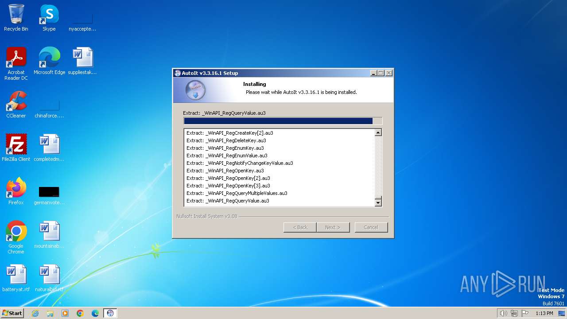This screenshot has height=319, width=567.
Task: Select the chinaforce desktop file
Action: coord(49,109)
